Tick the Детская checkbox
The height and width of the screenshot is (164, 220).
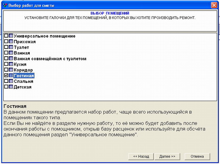click(x=6, y=87)
